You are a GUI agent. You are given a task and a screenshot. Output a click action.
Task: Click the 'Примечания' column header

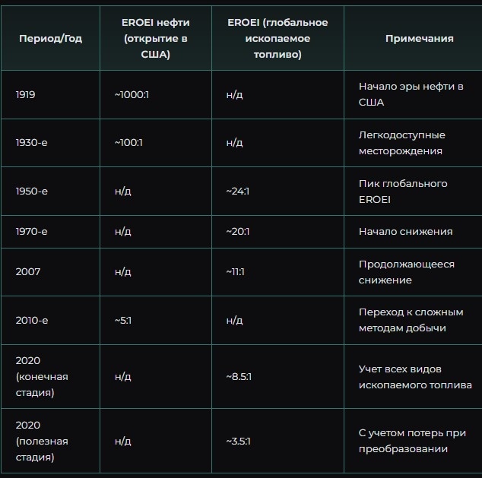tap(420, 39)
